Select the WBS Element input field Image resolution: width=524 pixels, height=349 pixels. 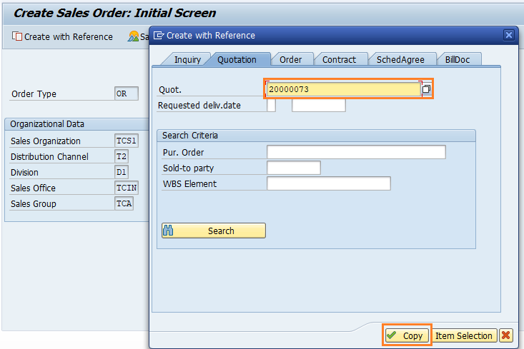(x=328, y=183)
